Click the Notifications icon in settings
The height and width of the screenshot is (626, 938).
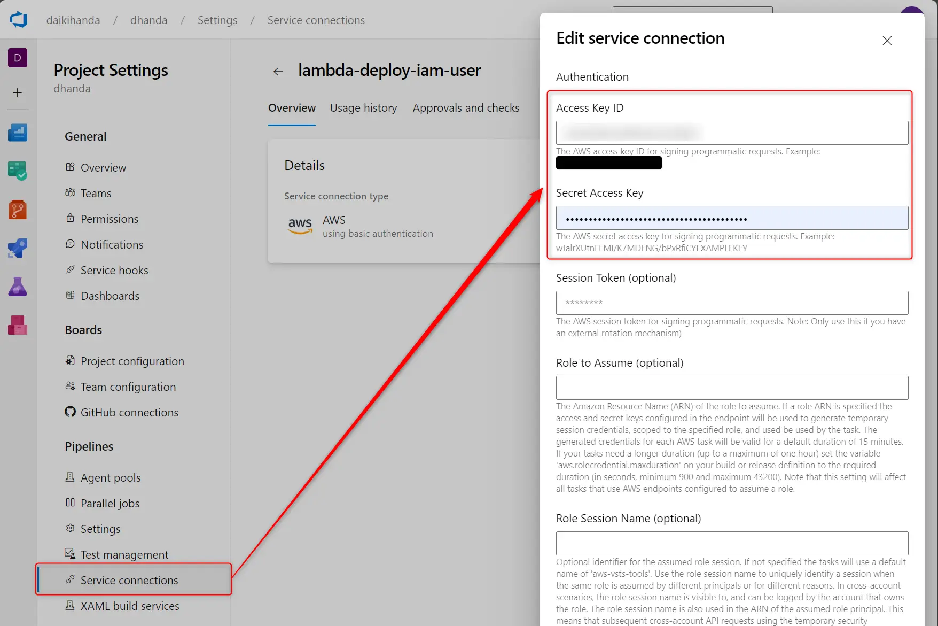point(70,244)
